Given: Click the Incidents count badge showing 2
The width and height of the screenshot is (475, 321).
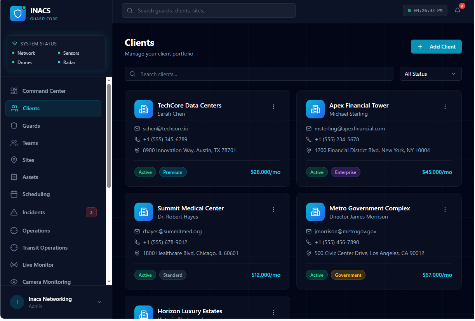Looking at the screenshot, I should 91,212.
